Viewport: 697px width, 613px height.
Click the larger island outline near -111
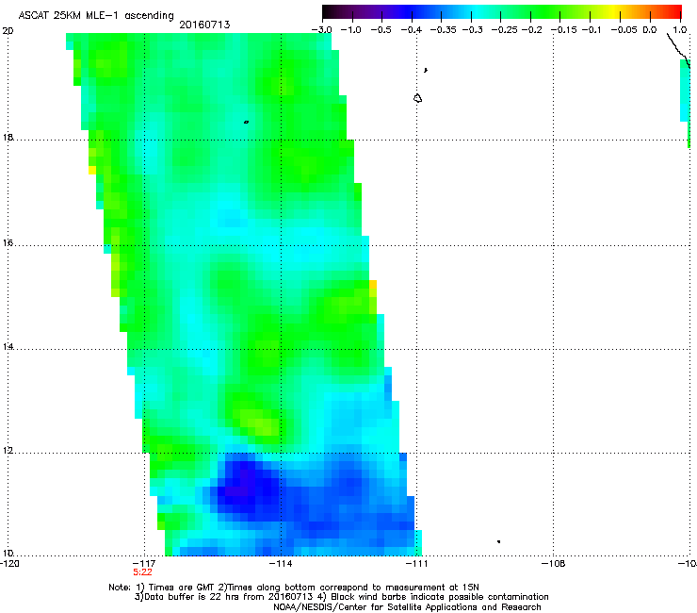417,98
